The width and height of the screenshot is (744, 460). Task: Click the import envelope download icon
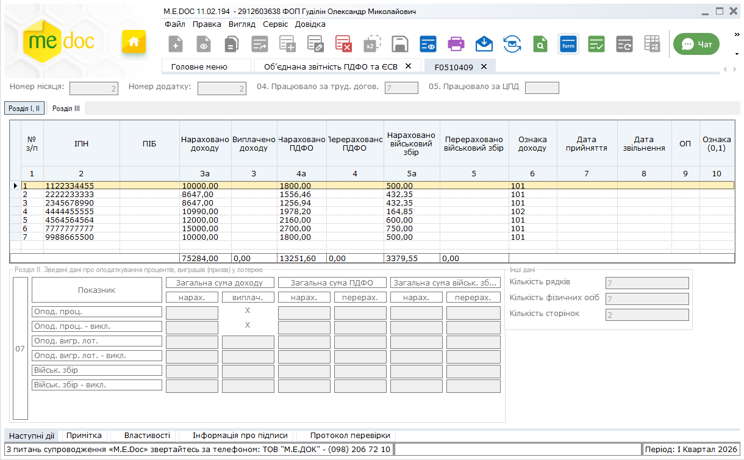coord(484,44)
